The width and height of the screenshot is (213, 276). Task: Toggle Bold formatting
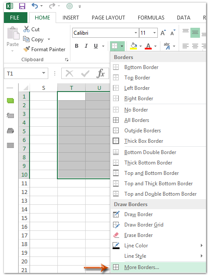[77, 46]
